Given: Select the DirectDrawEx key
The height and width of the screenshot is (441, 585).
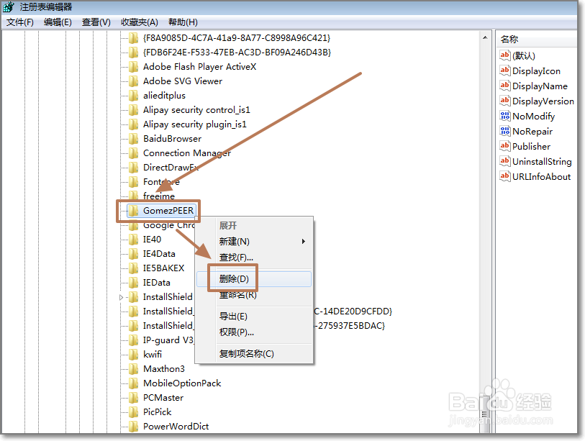Looking at the screenshot, I should (171, 168).
